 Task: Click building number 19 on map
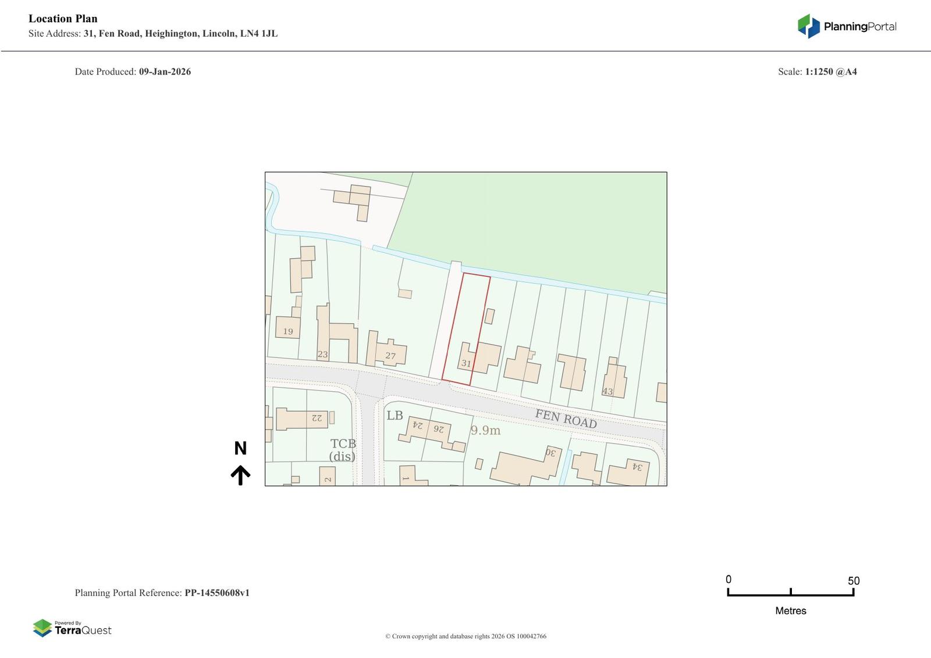click(x=288, y=331)
